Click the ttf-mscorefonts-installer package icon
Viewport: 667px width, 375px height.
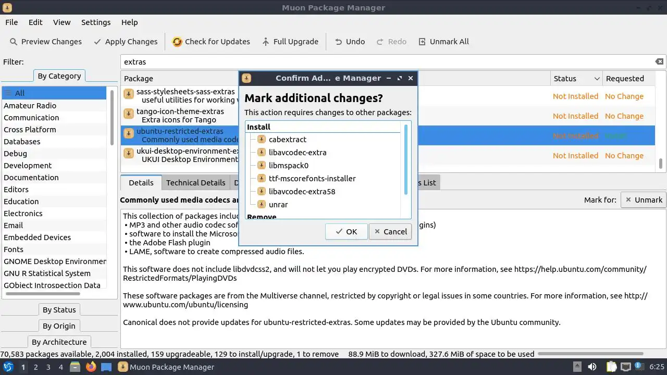point(262,179)
